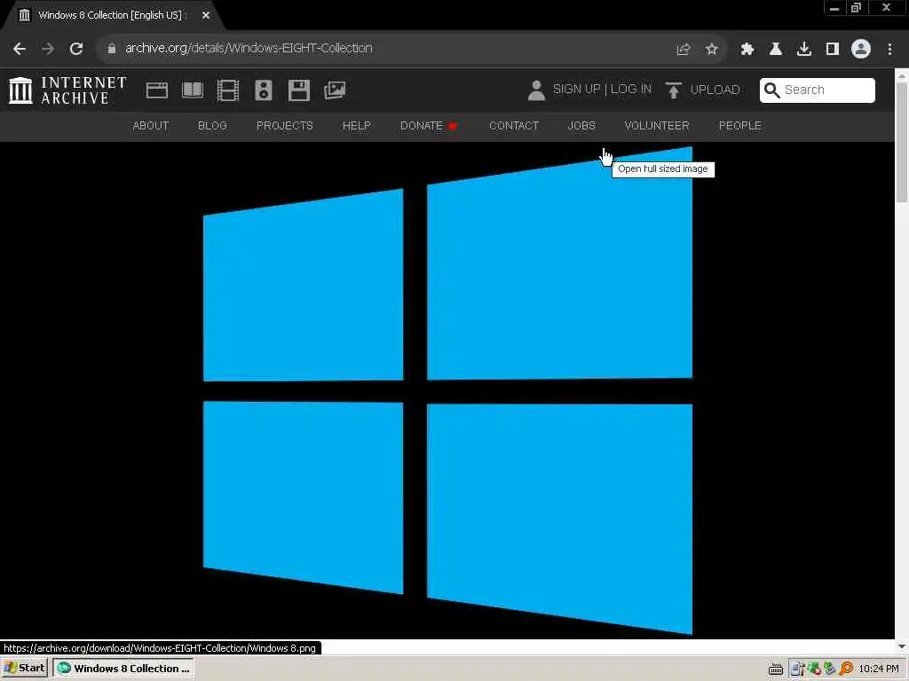Open the HELP menu item
This screenshot has height=681, width=909.
pos(357,126)
